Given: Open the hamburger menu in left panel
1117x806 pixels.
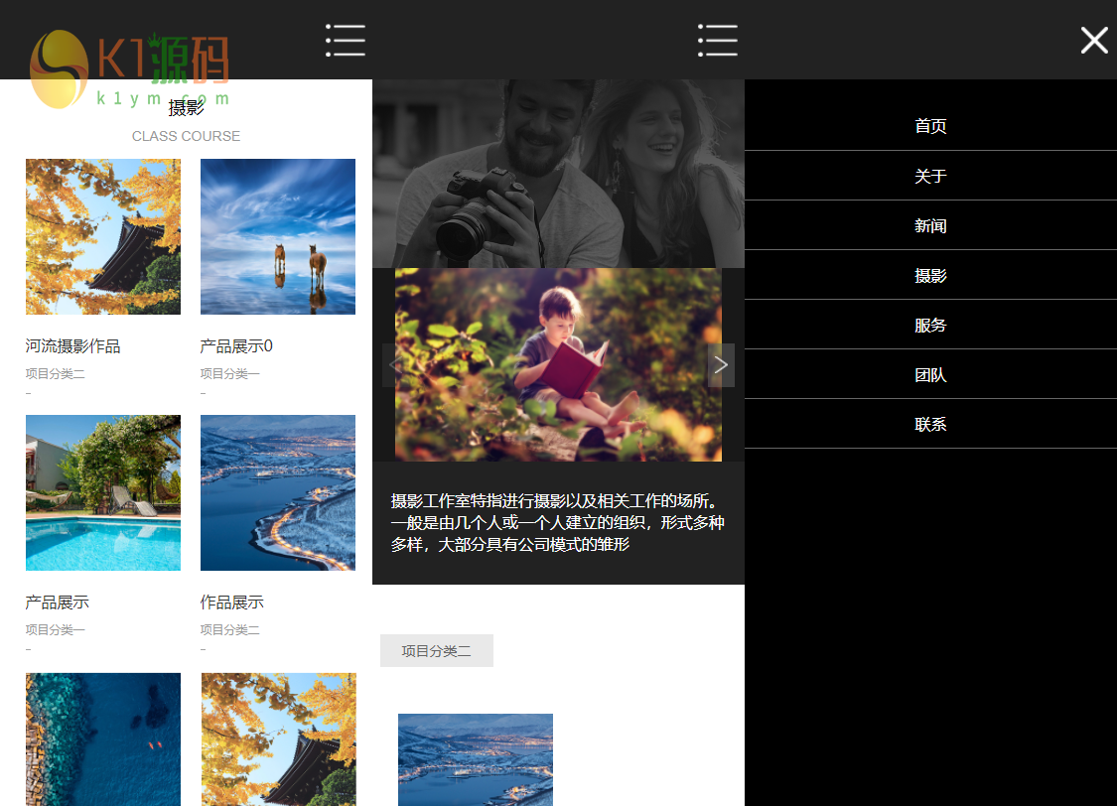Looking at the screenshot, I should (x=346, y=40).
